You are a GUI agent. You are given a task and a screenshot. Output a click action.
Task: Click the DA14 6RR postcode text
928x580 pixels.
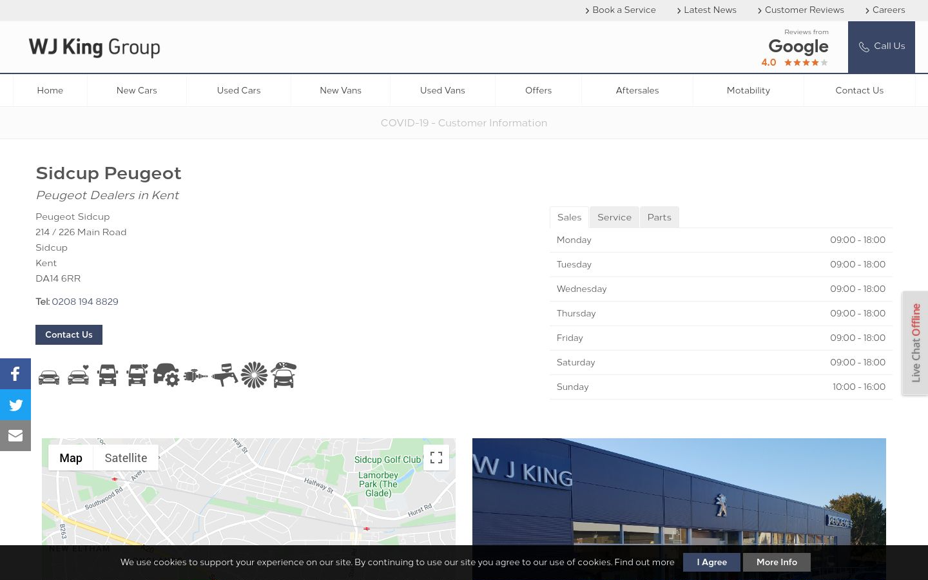pyautogui.click(x=58, y=278)
